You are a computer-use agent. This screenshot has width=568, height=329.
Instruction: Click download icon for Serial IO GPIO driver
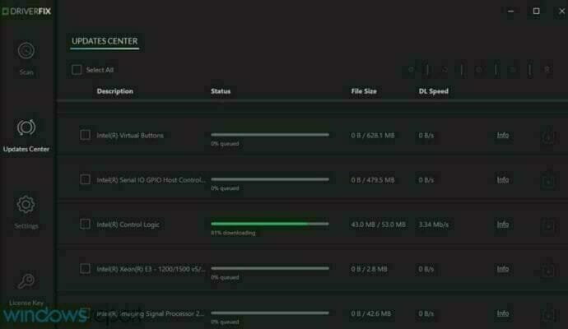pos(548,180)
